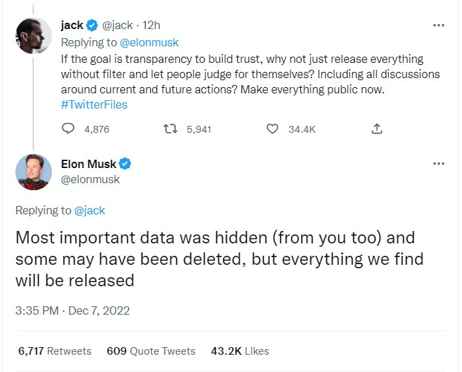Image resolution: width=462 pixels, height=372 pixels.
Task: View the 6,717 Retweets list
Action: click(x=55, y=351)
